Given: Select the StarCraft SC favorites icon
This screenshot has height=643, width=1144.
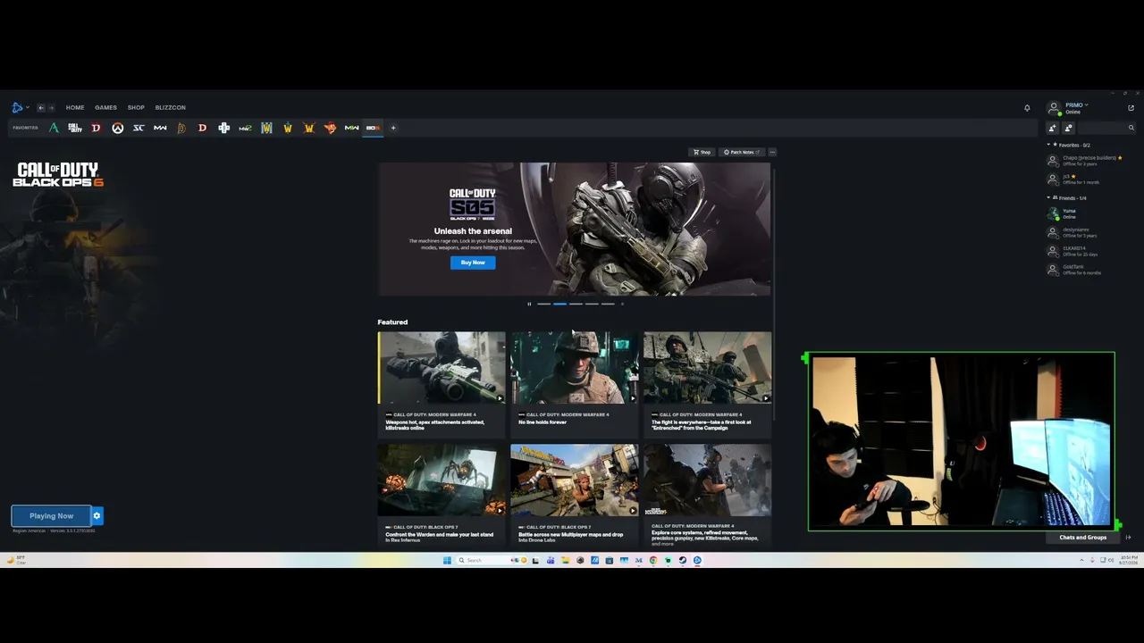Looking at the screenshot, I should [x=139, y=128].
